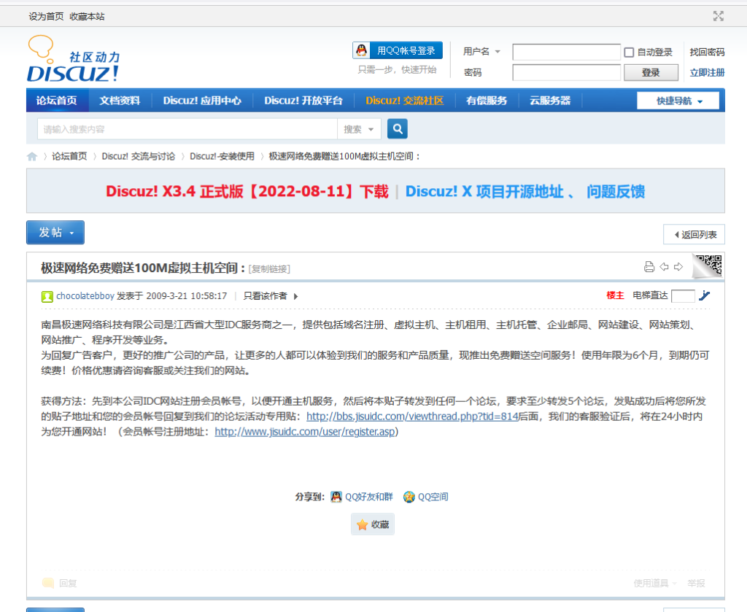
Task: Click the print icon in thread header
Action: (649, 267)
